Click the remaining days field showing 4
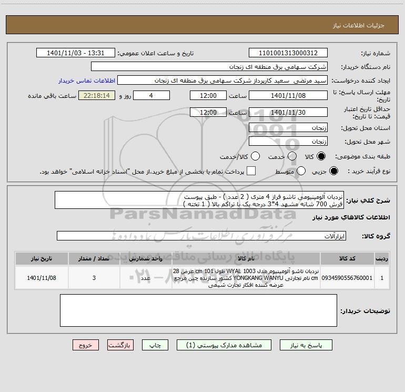Screen dimensions: 405x392 point(151,95)
